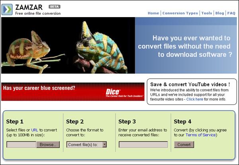Click 'Has your career blue screened?' text
239x165 pixels.
point(39,88)
